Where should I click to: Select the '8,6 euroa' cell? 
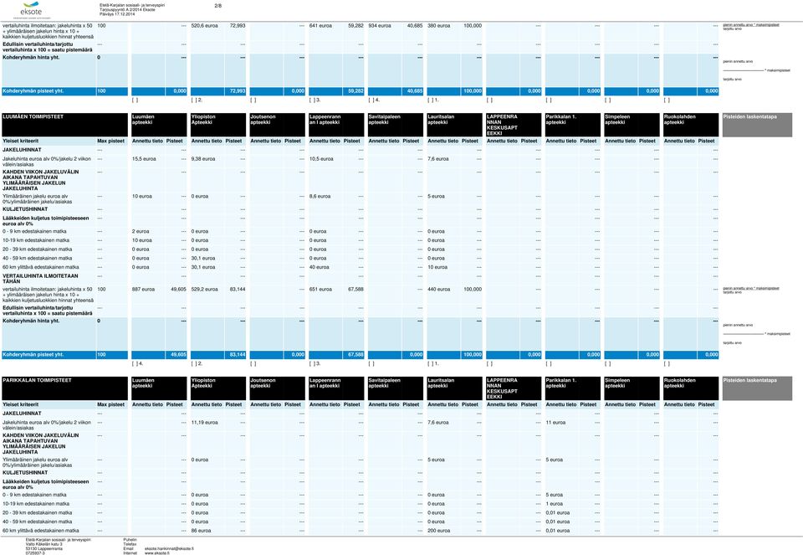(320, 196)
